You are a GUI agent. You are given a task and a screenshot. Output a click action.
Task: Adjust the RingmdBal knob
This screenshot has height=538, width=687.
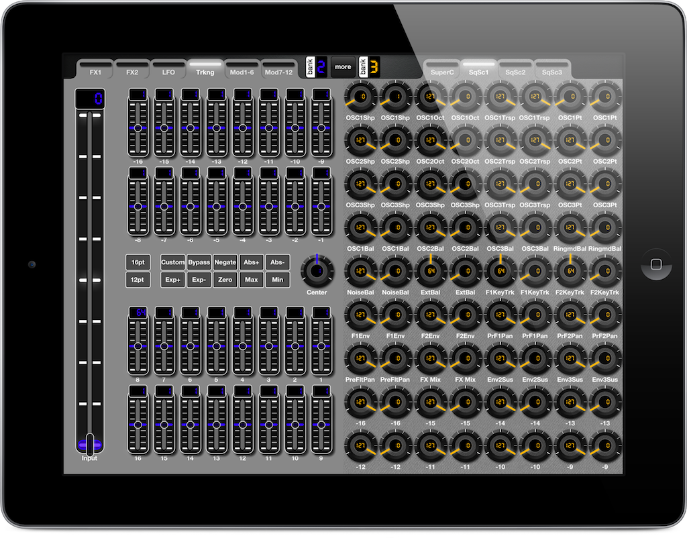[570, 228]
